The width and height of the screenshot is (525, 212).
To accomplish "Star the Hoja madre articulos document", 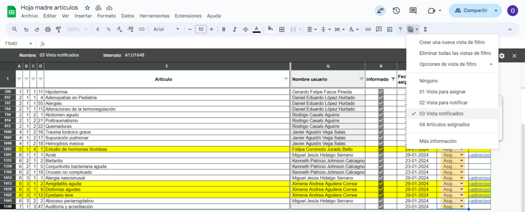I will [87, 8].
